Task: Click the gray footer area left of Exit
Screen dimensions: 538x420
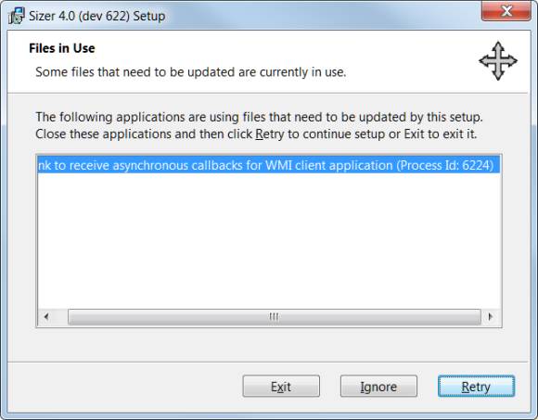Action: [x=123, y=387]
